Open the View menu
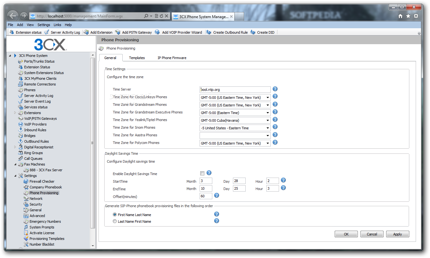 point(30,25)
